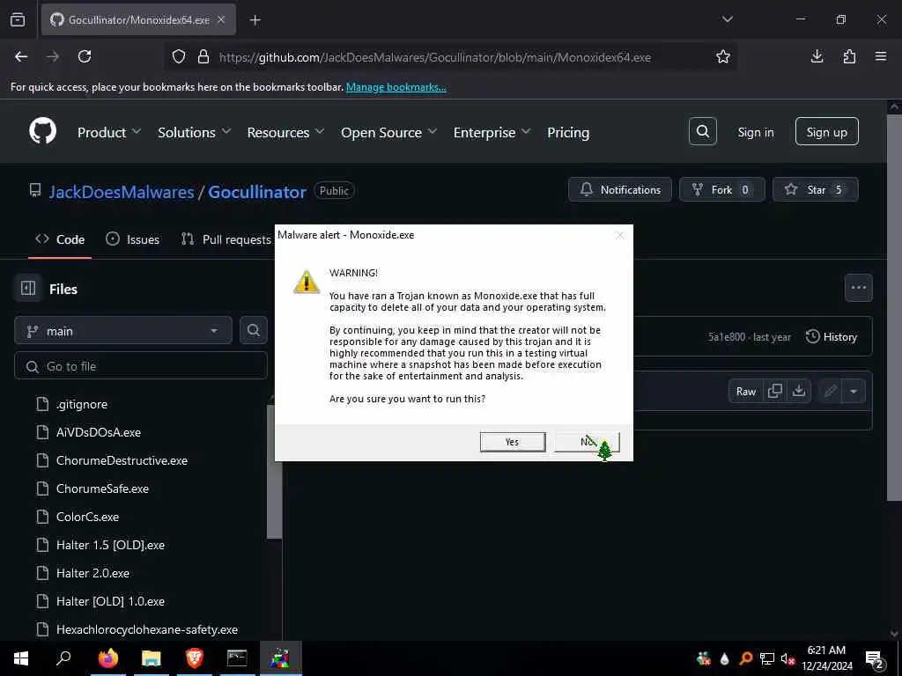The image size is (902, 676).
Task: Expand the Solutions menu
Action: 194,132
